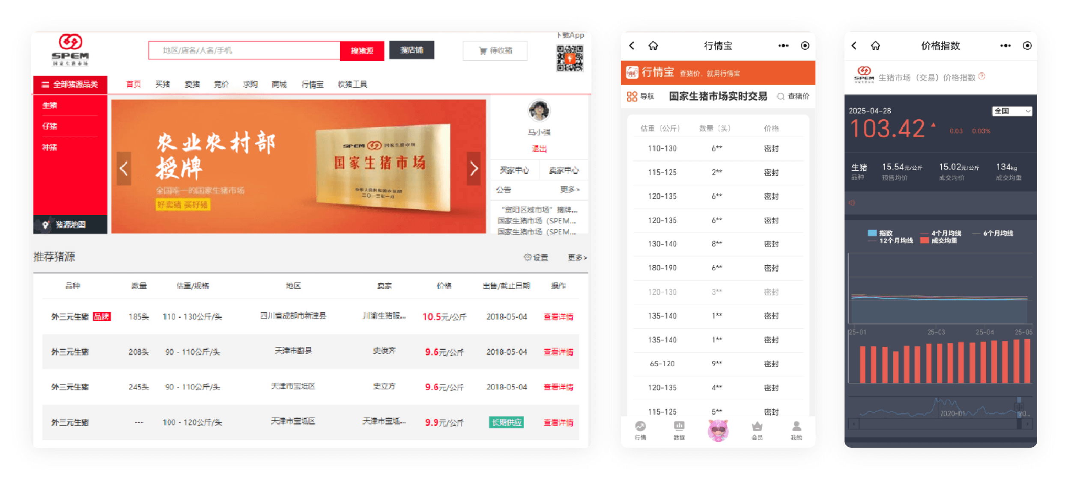Select the 买家中心 tab

point(514,171)
